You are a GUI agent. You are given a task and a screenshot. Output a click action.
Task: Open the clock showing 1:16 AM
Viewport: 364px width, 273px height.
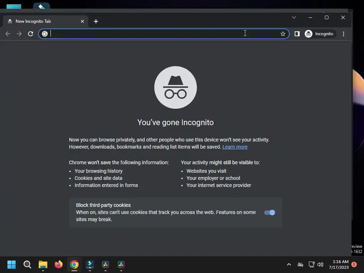(x=339, y=264)
